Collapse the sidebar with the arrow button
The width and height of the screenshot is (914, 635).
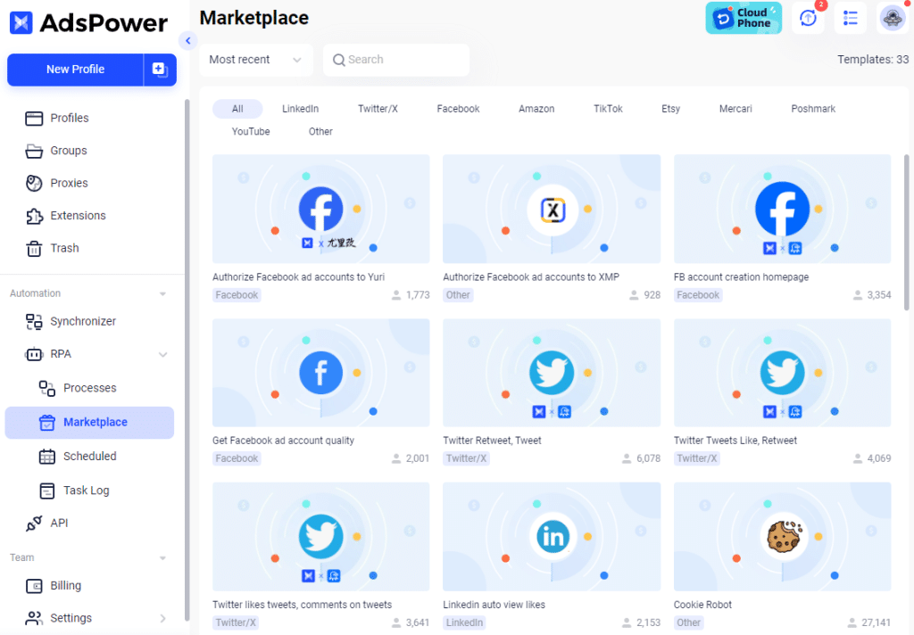coord(187,41)
